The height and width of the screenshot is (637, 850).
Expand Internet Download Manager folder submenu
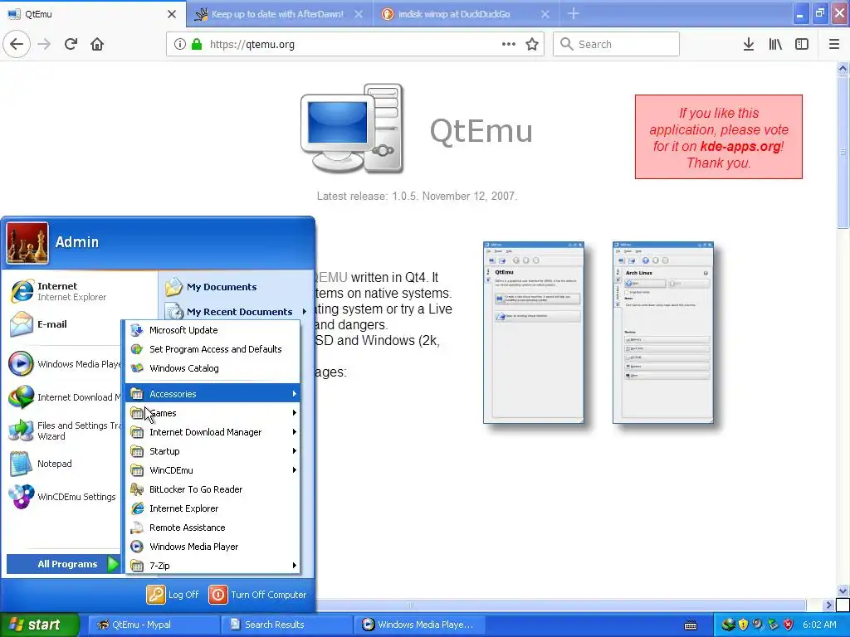[212, 432]
